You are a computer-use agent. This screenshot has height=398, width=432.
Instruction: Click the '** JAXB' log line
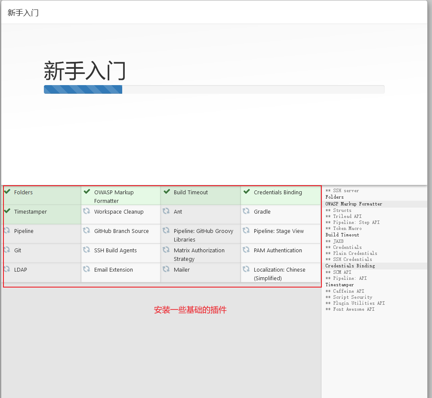[x=334, y=242]
